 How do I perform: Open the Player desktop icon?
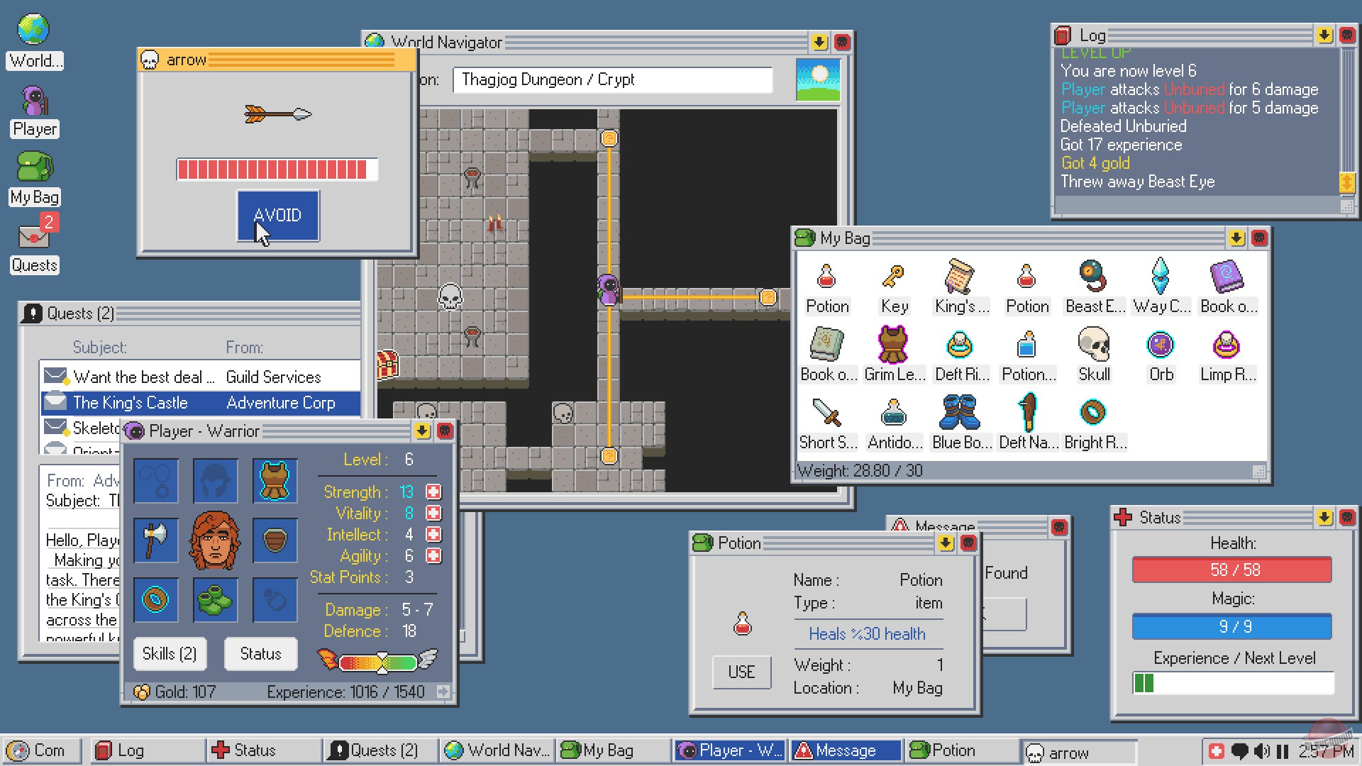tap(33, 101)
